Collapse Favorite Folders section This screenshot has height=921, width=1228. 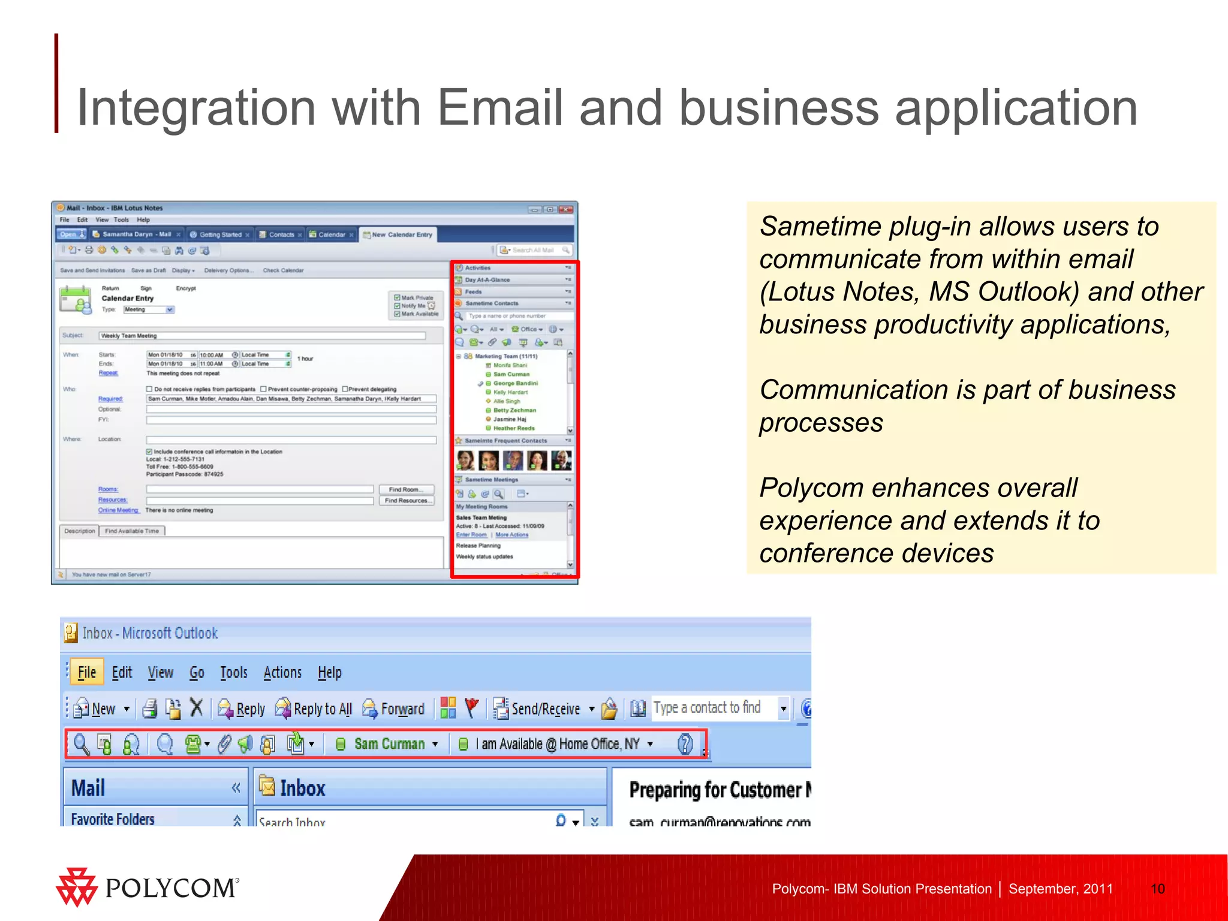point(237,820)
